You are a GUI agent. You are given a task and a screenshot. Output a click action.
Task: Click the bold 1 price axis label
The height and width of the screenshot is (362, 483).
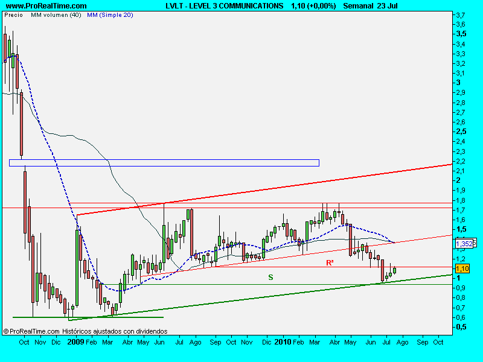pos(458,278)
